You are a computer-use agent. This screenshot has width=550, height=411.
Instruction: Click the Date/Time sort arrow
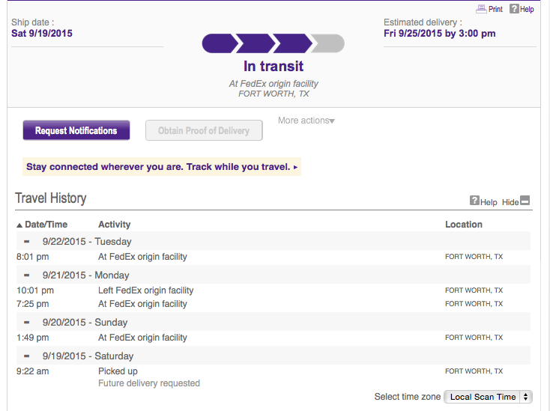[19, 225]
